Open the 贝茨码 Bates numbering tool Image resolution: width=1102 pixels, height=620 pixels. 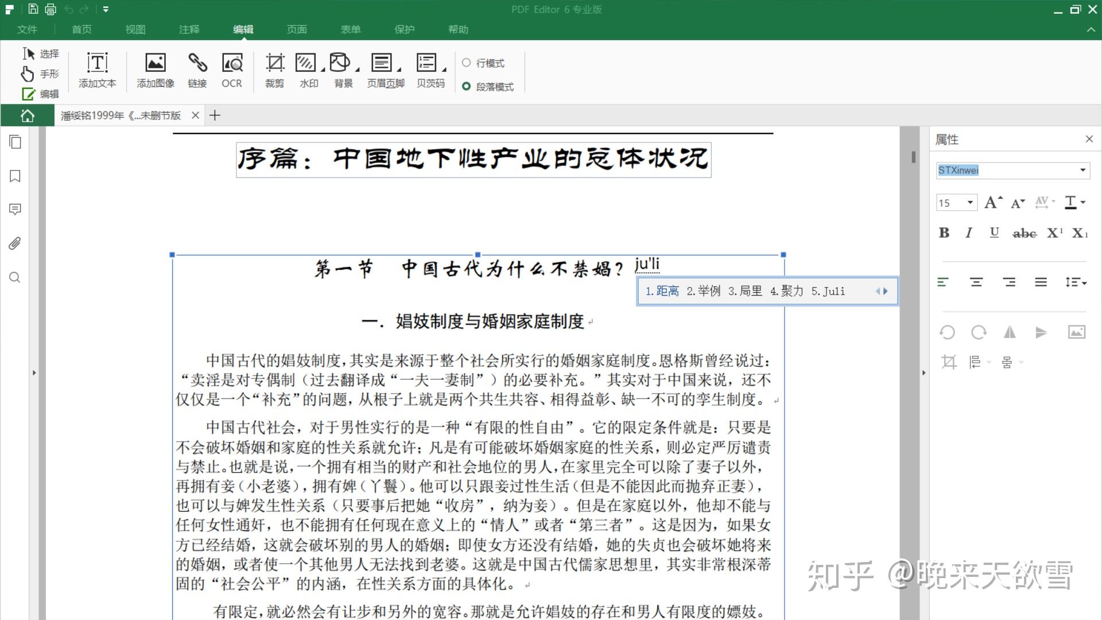tap(430, 70)
